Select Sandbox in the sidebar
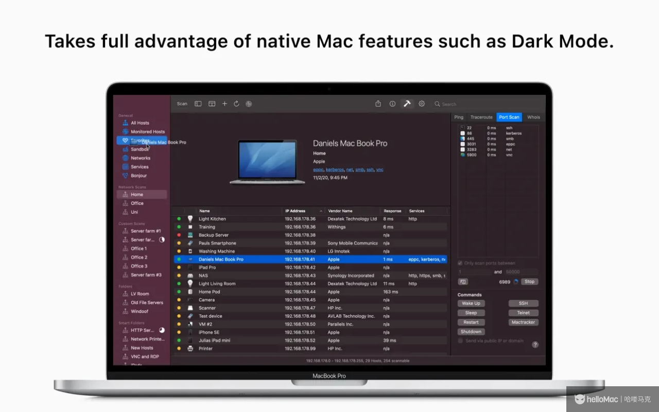 click(142, 149)
